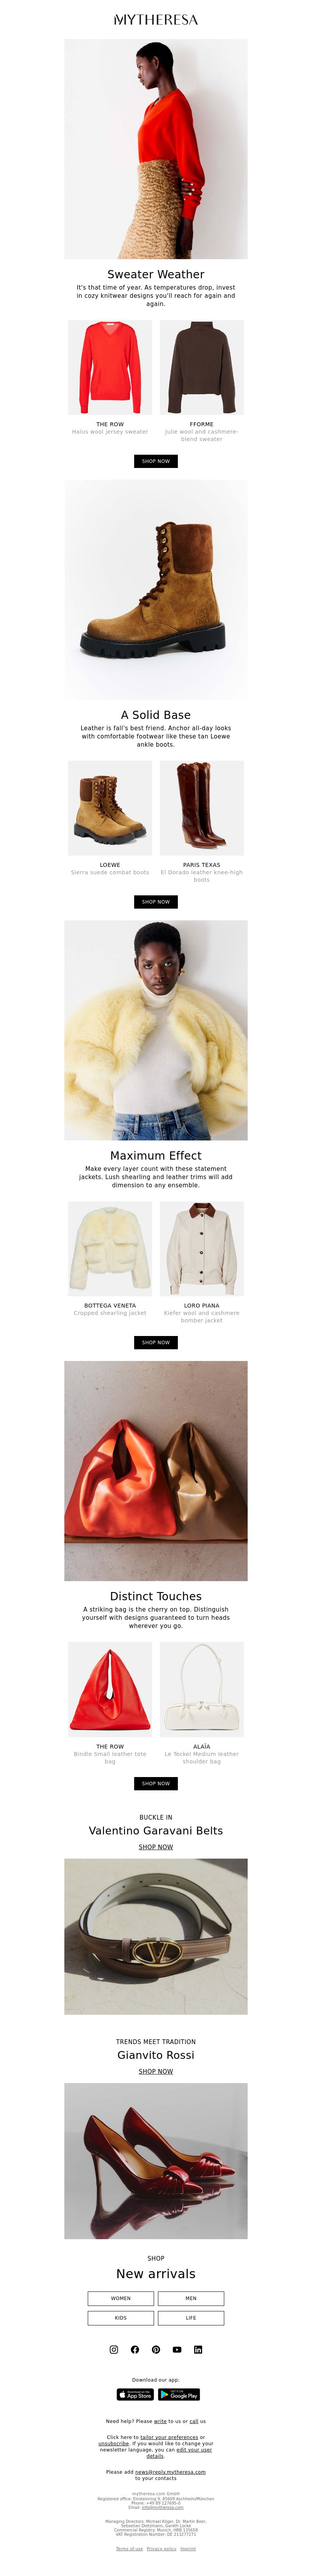Click SHOP NOW under Sweater Weather
The image size is (312, 2576).
point(156,461)
